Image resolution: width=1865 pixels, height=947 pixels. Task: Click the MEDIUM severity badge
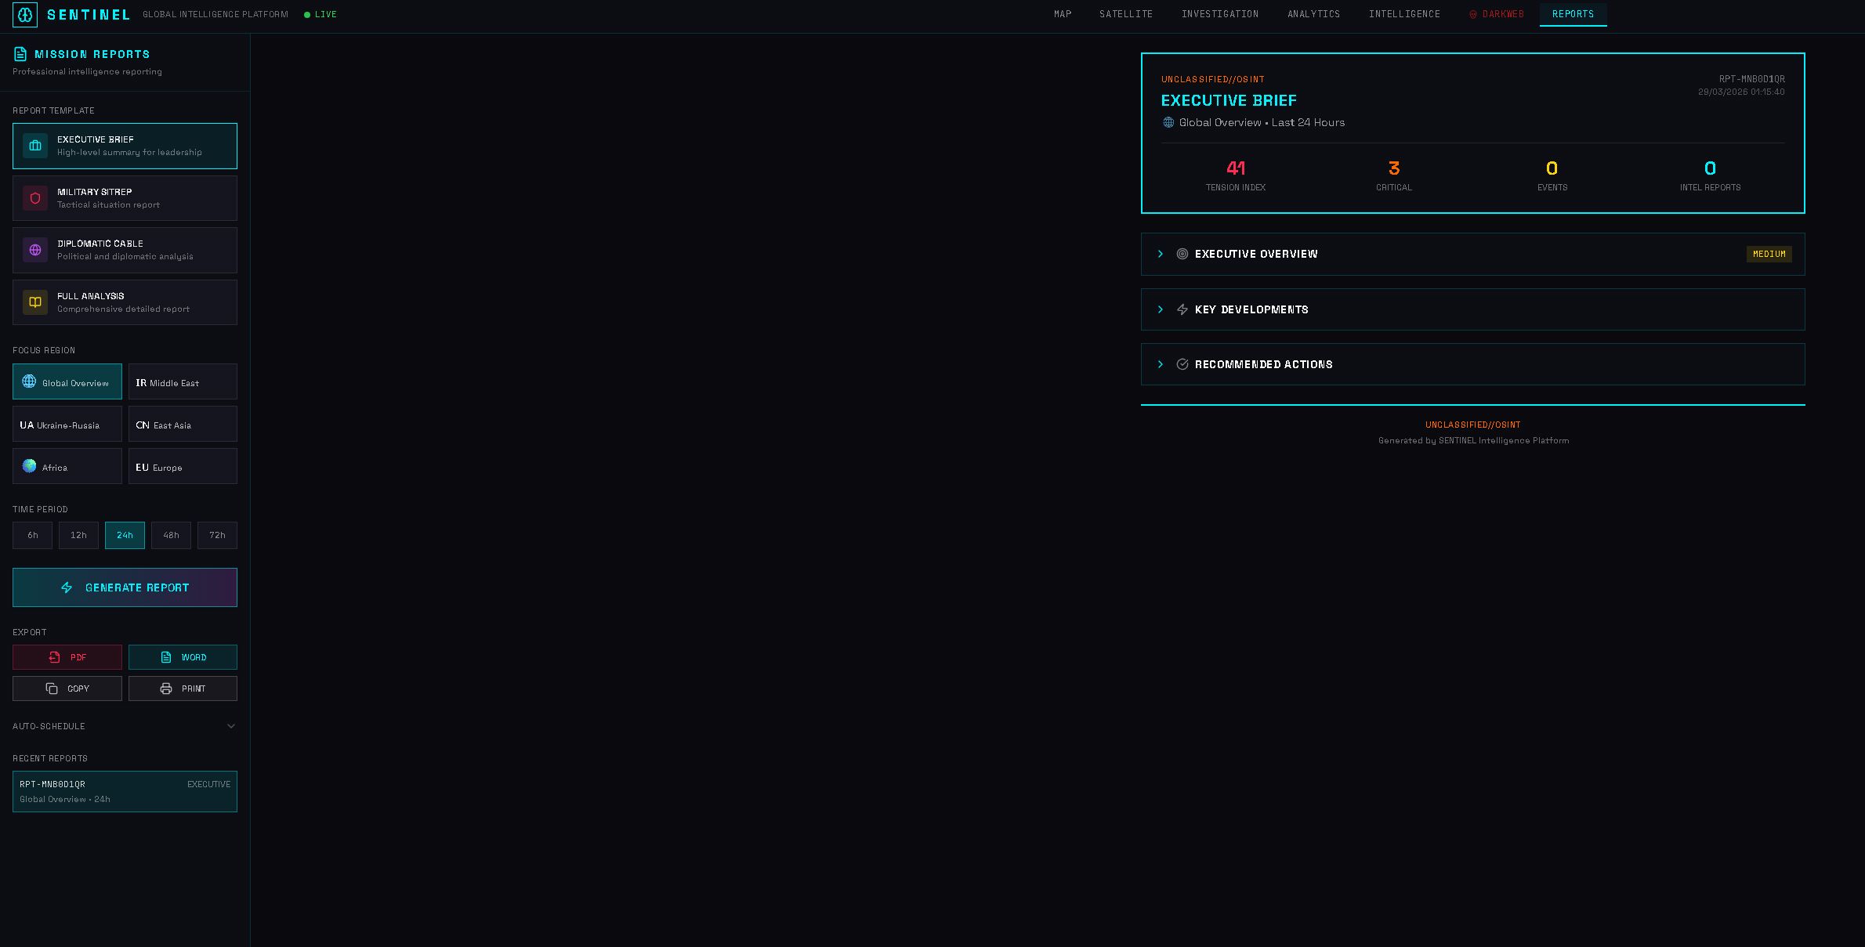click(x=1769, y=254)
